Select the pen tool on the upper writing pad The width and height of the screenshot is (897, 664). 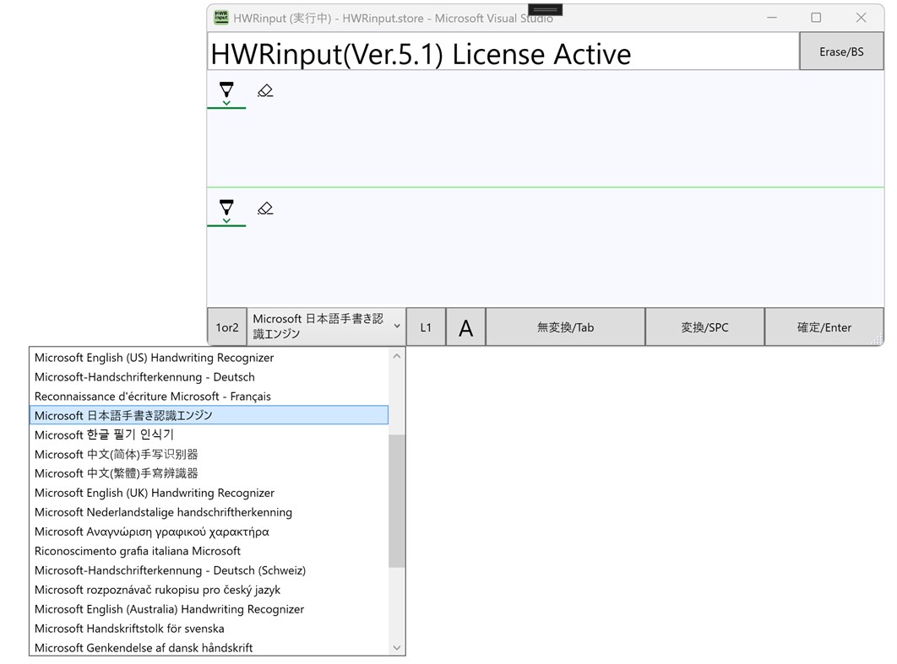pyautogui.click(x=226, y=90)
